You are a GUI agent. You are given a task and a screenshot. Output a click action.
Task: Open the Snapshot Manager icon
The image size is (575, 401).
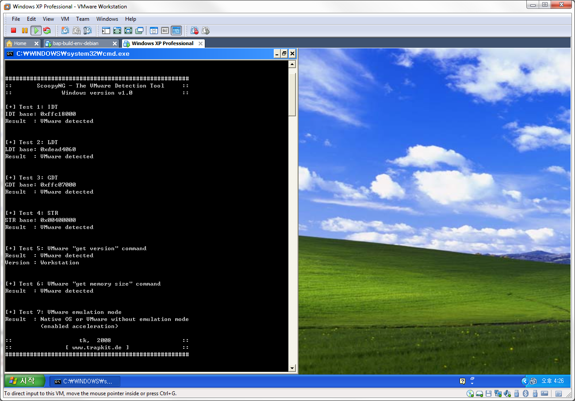pos(88,31)
